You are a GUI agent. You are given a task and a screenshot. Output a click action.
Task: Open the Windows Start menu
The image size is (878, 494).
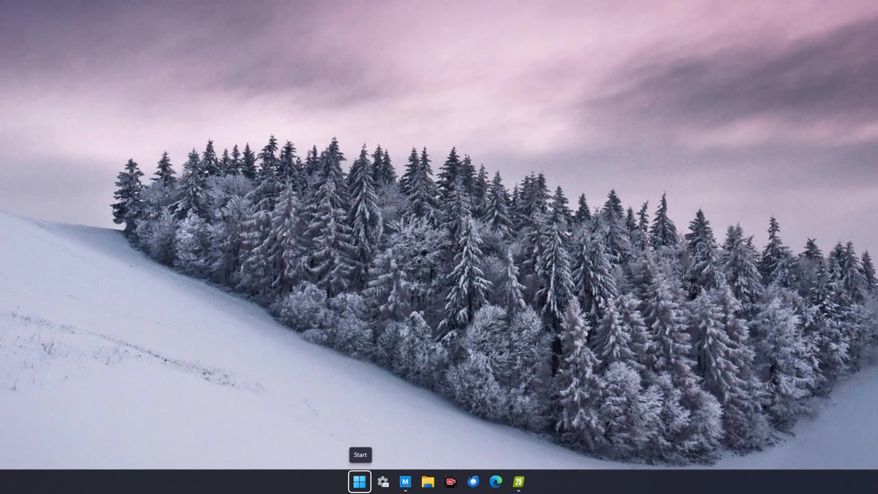pyautogui.click(x=359, y=482)
